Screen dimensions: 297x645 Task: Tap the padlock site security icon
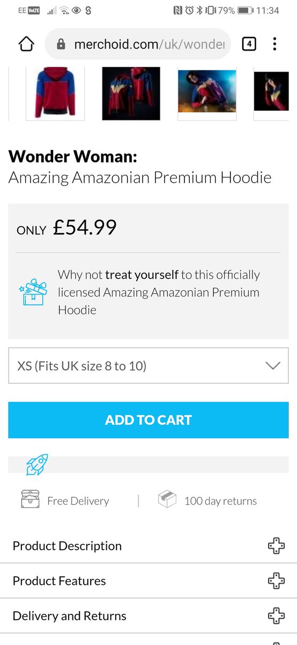pyautogui.click(x=61, y=44)
